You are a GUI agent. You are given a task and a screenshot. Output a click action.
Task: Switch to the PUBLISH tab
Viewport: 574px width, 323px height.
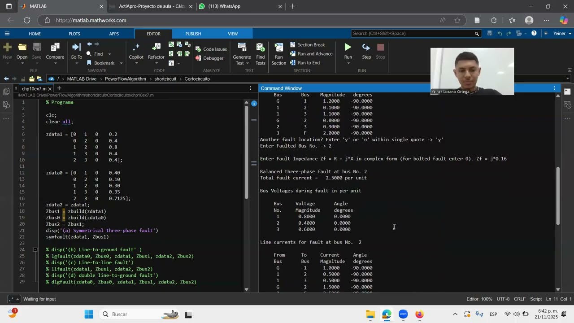[193, 34]
